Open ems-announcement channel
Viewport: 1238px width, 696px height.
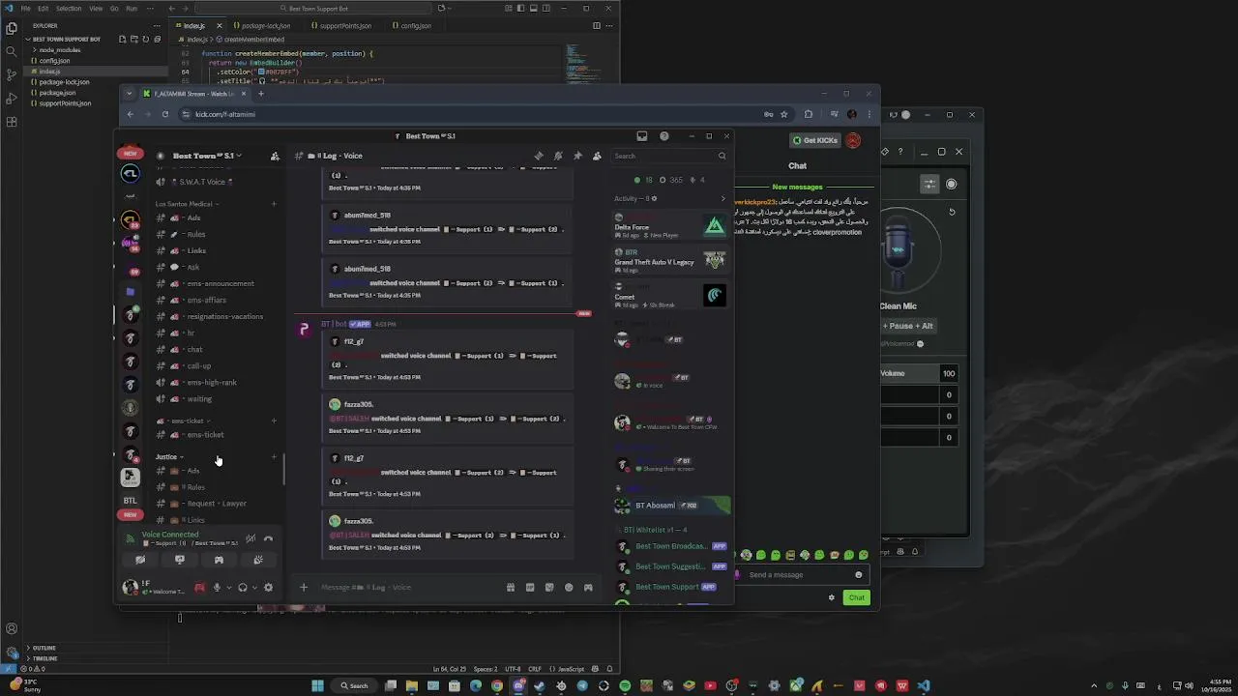(x=216, y=283)
